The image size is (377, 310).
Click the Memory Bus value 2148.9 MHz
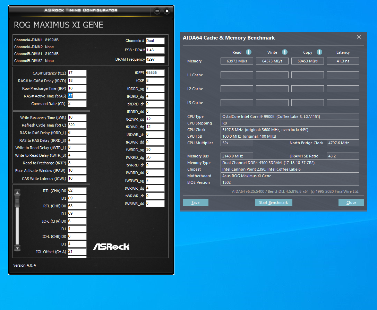[x=237, y=156]
